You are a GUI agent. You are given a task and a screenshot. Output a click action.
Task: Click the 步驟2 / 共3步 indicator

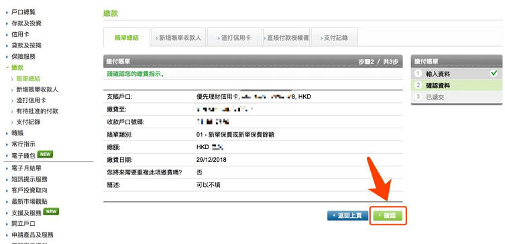coord(378,62)
